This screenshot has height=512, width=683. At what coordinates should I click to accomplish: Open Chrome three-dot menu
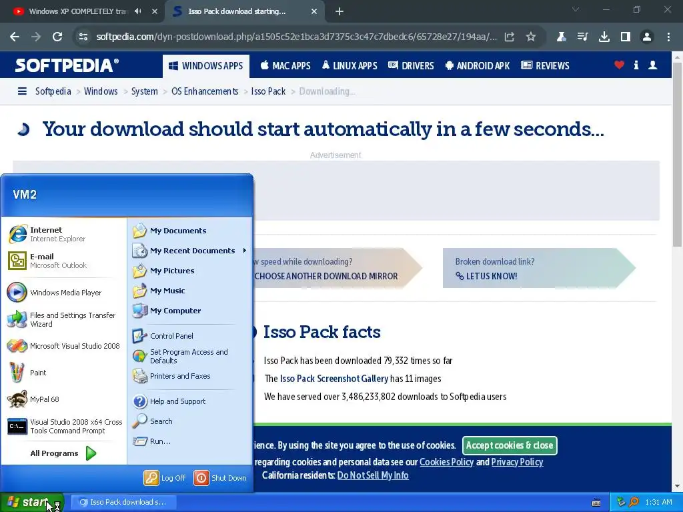[668, 37]
